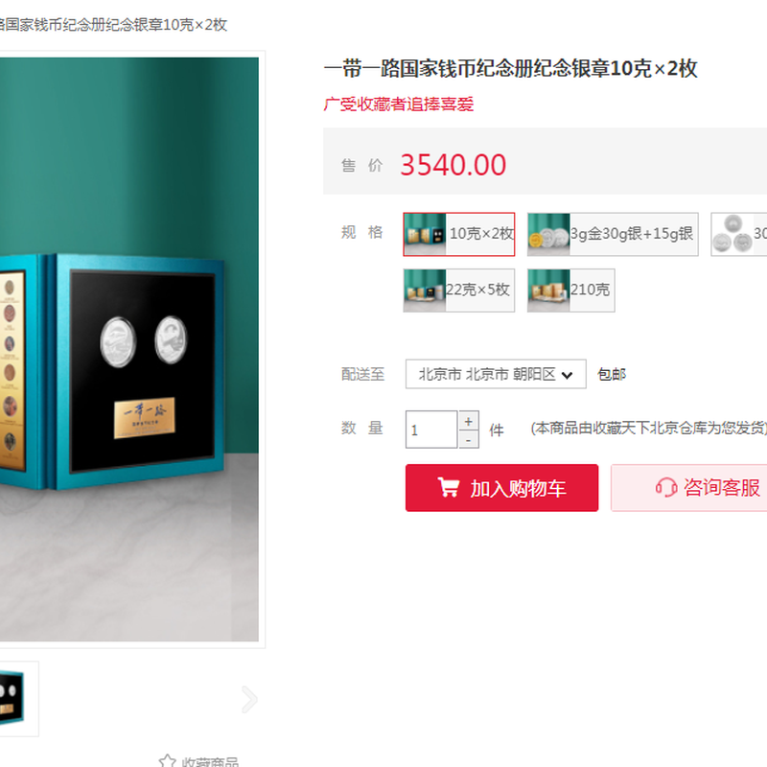Select the 10克×2枚 specification option
767x767 pixels.
point(459,234)
